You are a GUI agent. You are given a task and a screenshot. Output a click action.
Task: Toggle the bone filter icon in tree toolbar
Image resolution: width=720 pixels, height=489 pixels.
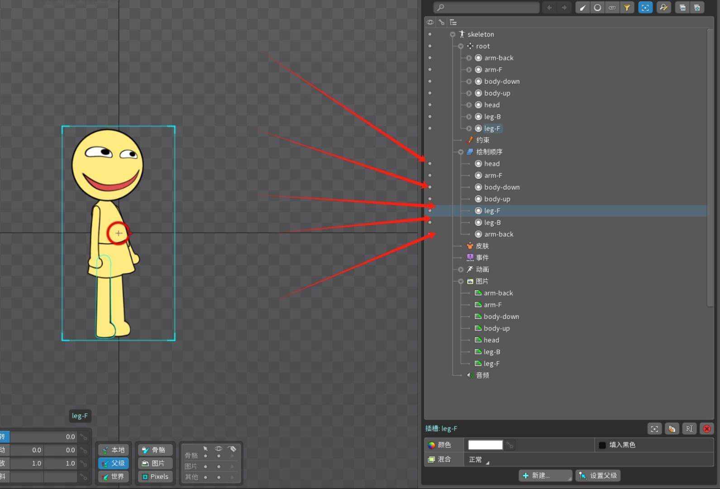(582, 8)
